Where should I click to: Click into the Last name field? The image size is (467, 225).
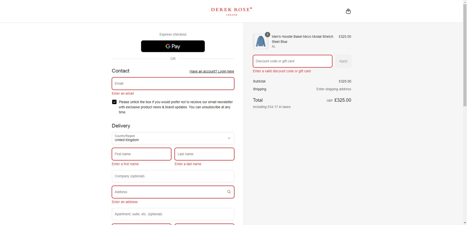[x=204, y=154]
